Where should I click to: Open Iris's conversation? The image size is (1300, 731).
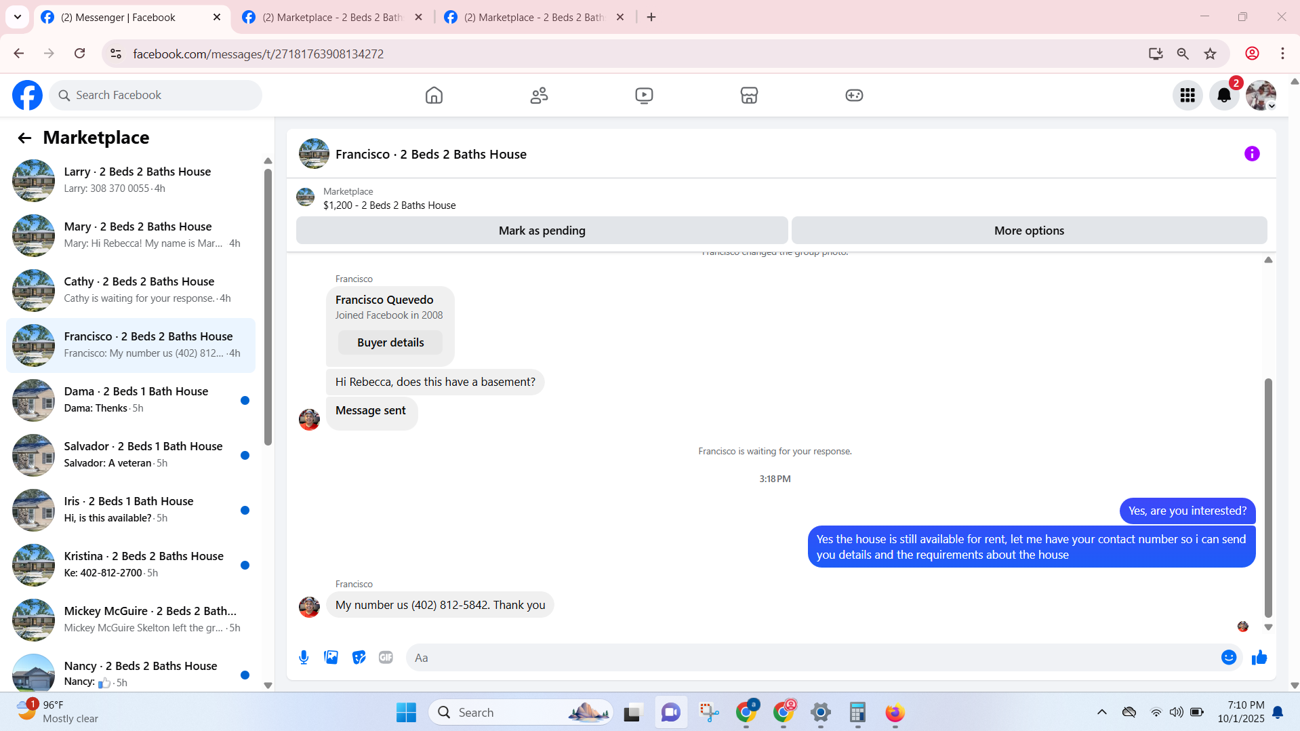point(131,510)
